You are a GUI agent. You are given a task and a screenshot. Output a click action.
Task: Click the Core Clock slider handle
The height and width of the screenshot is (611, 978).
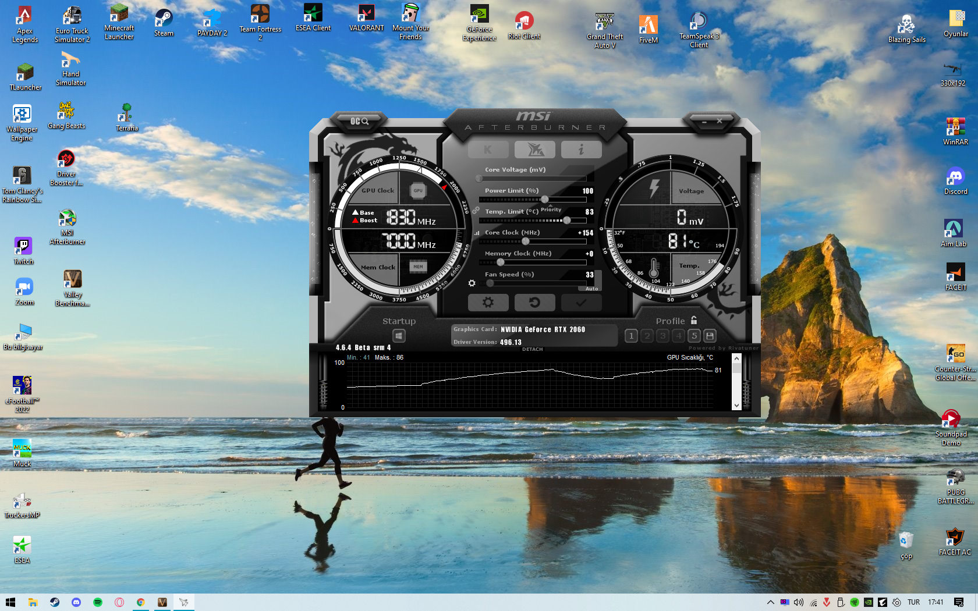[x=526, y=241]
